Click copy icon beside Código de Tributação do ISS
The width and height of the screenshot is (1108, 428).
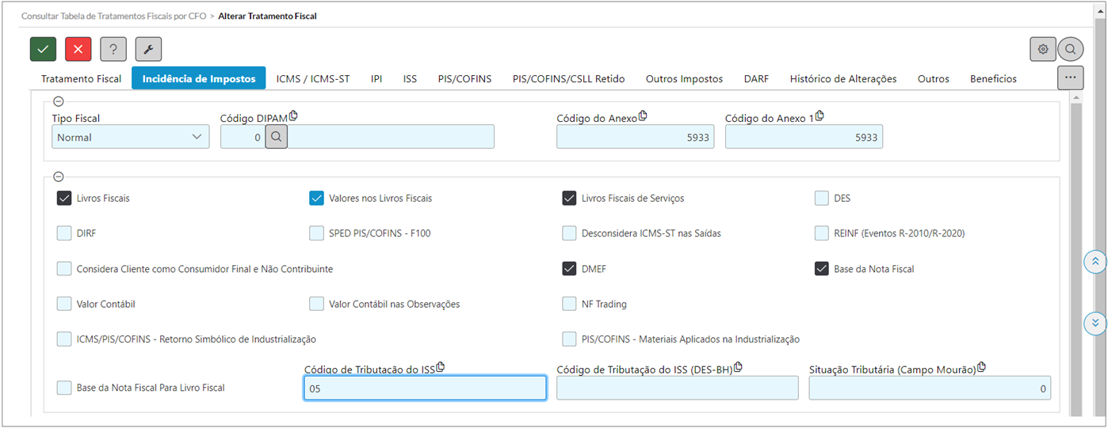441,367
